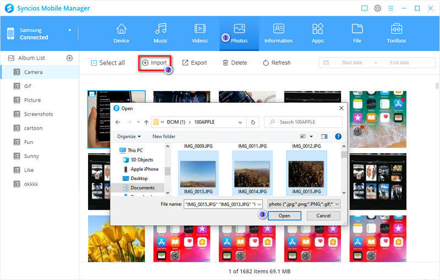Screen dimensions: 440x280
Task: Set the End date field
Action: 400,63
